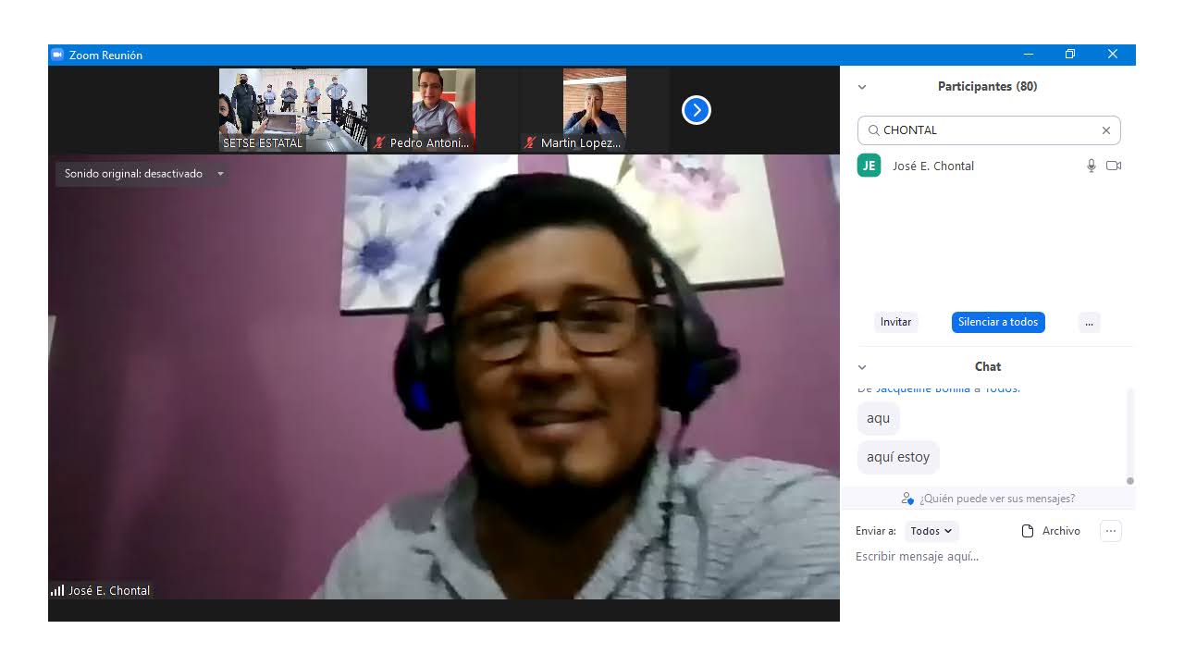Click the Participantes (80) panel title
This screenshot has height=666, width=1184.
pyautogui.click(x=987, y=87)
